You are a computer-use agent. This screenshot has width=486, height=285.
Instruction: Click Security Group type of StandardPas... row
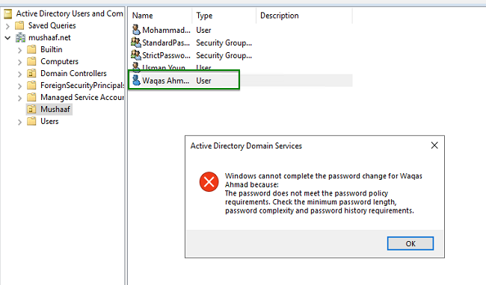224,43
